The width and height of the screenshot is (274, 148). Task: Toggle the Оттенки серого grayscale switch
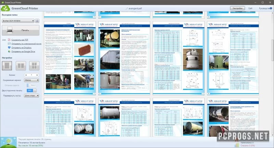(x=32, y=85)
